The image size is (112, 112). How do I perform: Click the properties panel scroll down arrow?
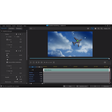coord(27,83)
